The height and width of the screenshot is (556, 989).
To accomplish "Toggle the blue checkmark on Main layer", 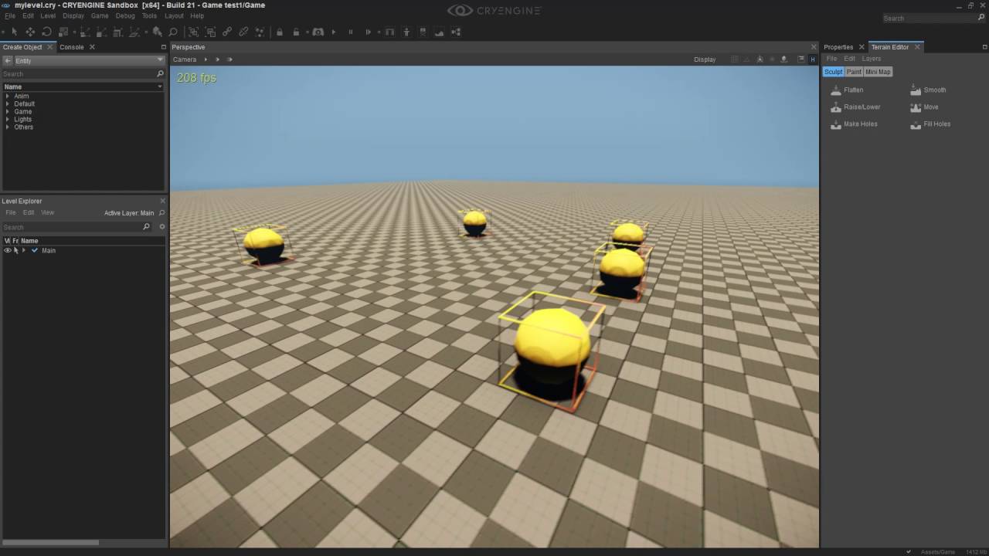I will (x=35, y=250).
